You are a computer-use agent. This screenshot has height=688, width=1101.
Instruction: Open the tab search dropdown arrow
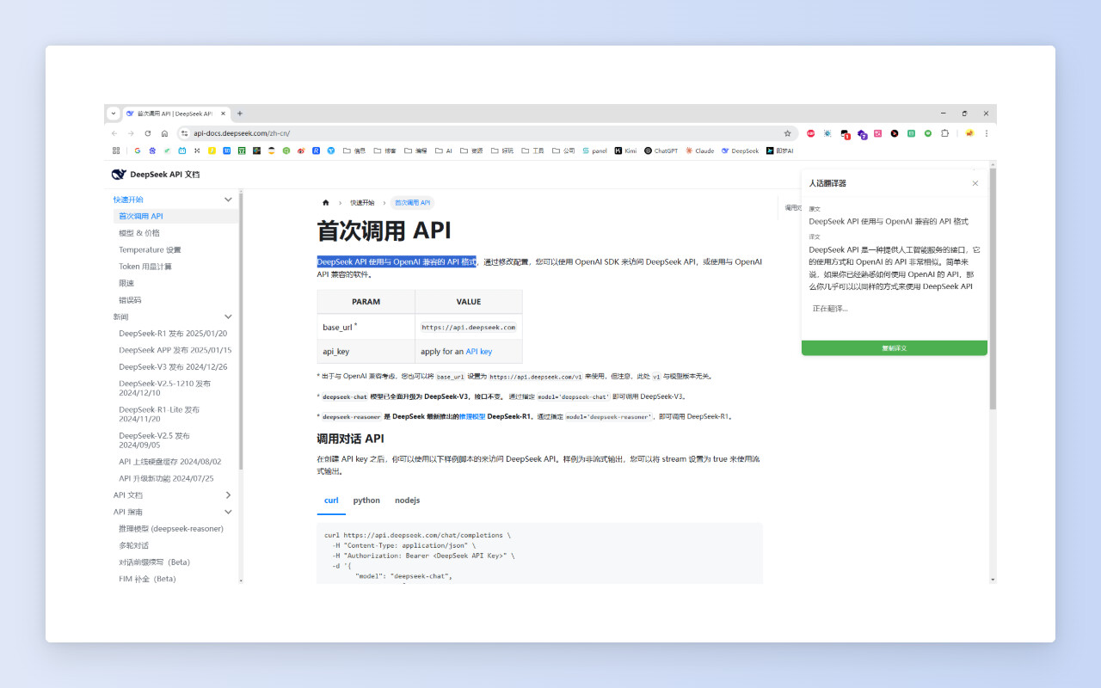113,114
